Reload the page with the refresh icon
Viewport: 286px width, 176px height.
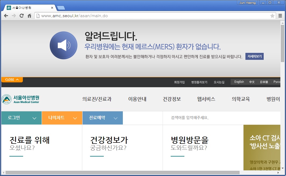point(22,16)
